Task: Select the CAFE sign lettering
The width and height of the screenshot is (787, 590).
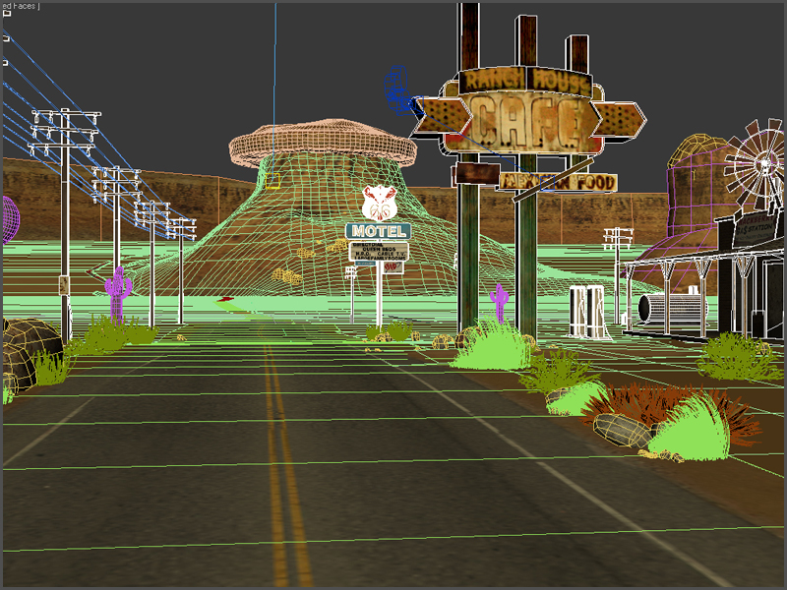Action: [521, 121]
